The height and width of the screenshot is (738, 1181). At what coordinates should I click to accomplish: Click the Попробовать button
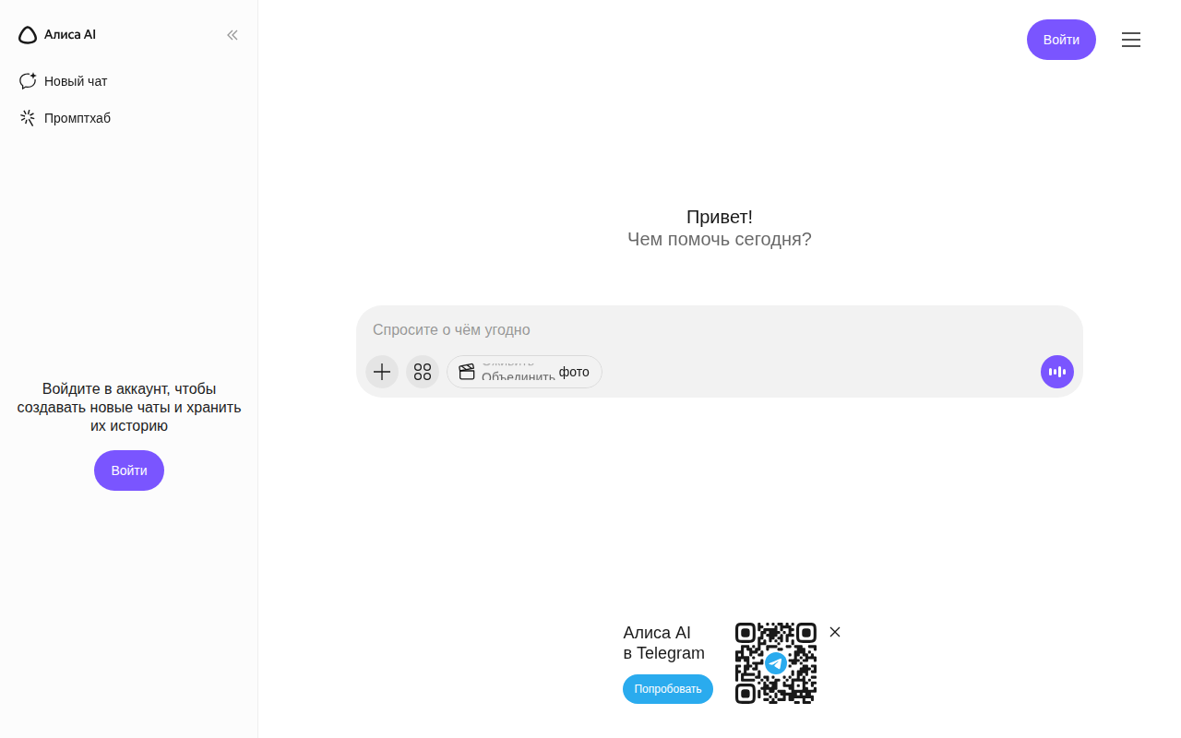668,689
